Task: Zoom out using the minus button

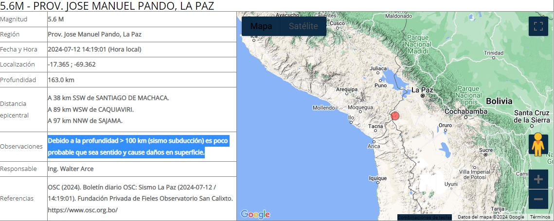Action: [x=538, y=199]
